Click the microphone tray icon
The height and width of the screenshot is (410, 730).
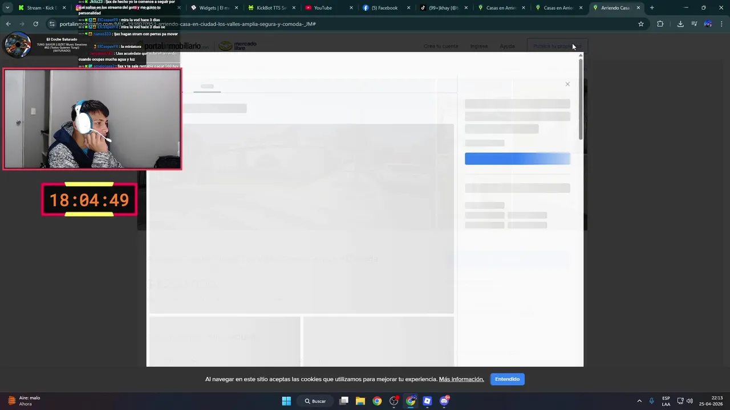coord(651,401)
